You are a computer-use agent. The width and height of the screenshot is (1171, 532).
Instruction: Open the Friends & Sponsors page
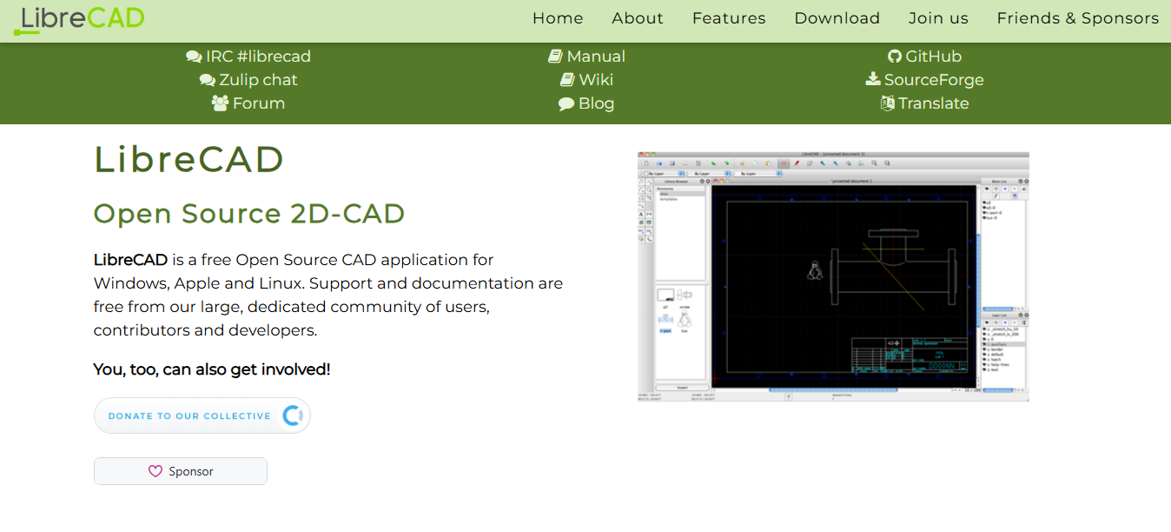tap(1077, 18)
